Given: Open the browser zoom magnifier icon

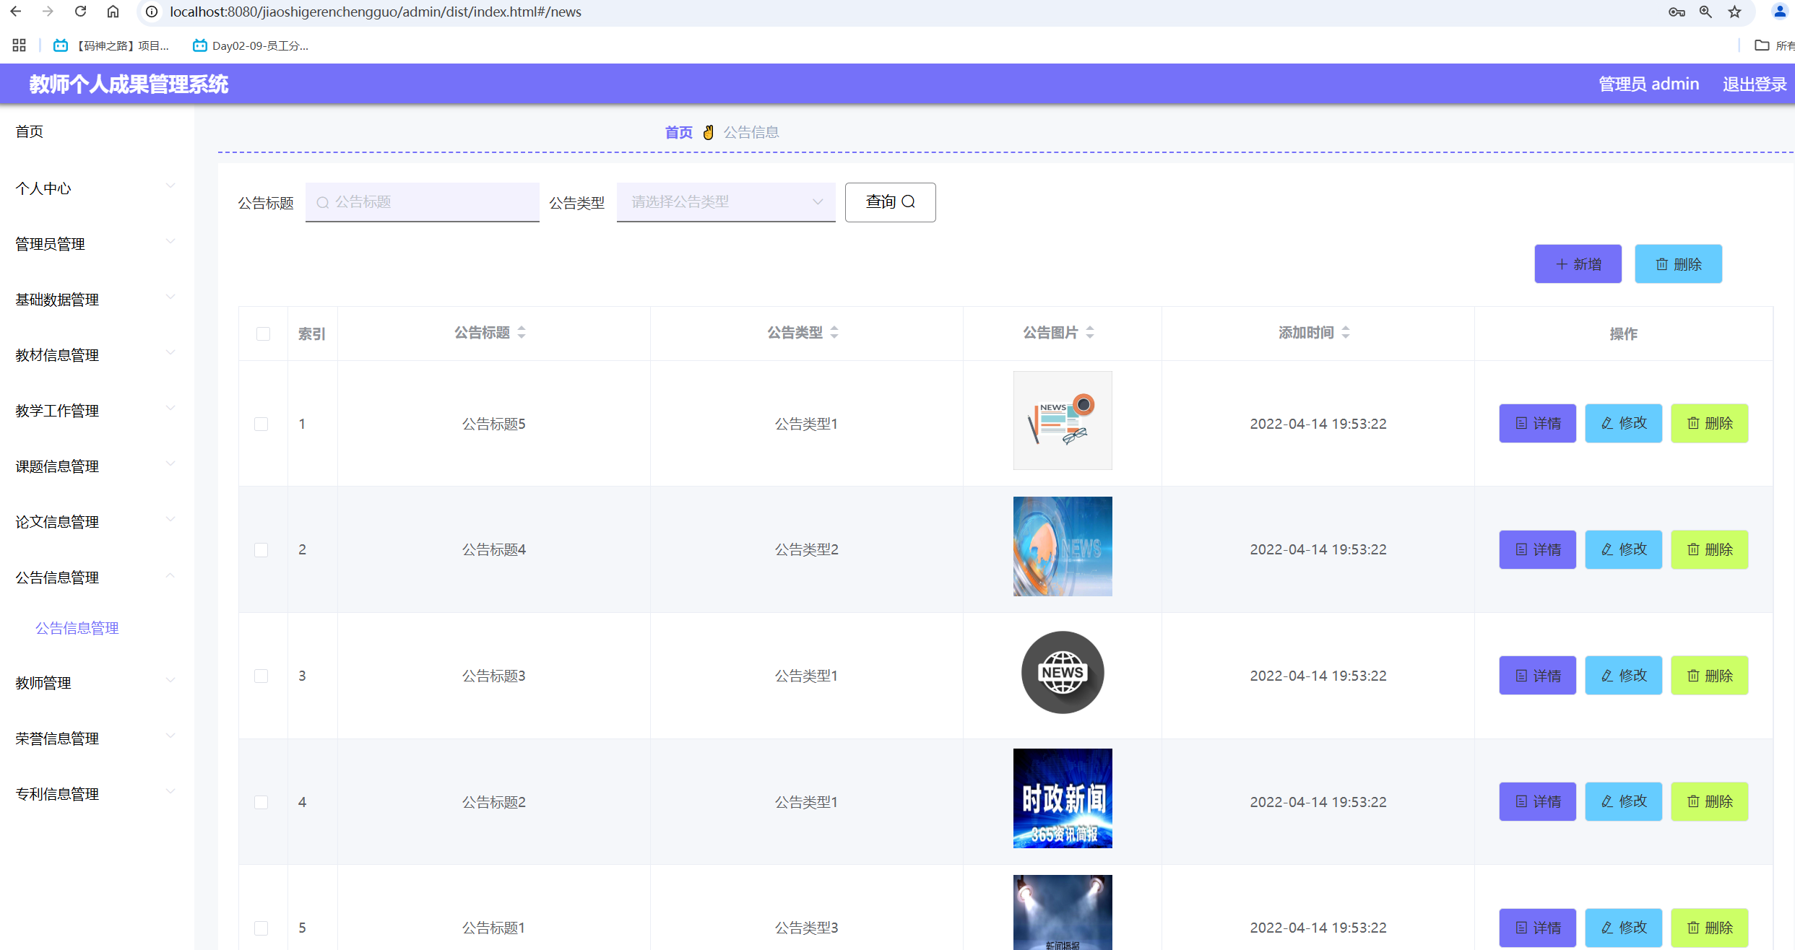Looking at the screenshot, I should 1705,12.
